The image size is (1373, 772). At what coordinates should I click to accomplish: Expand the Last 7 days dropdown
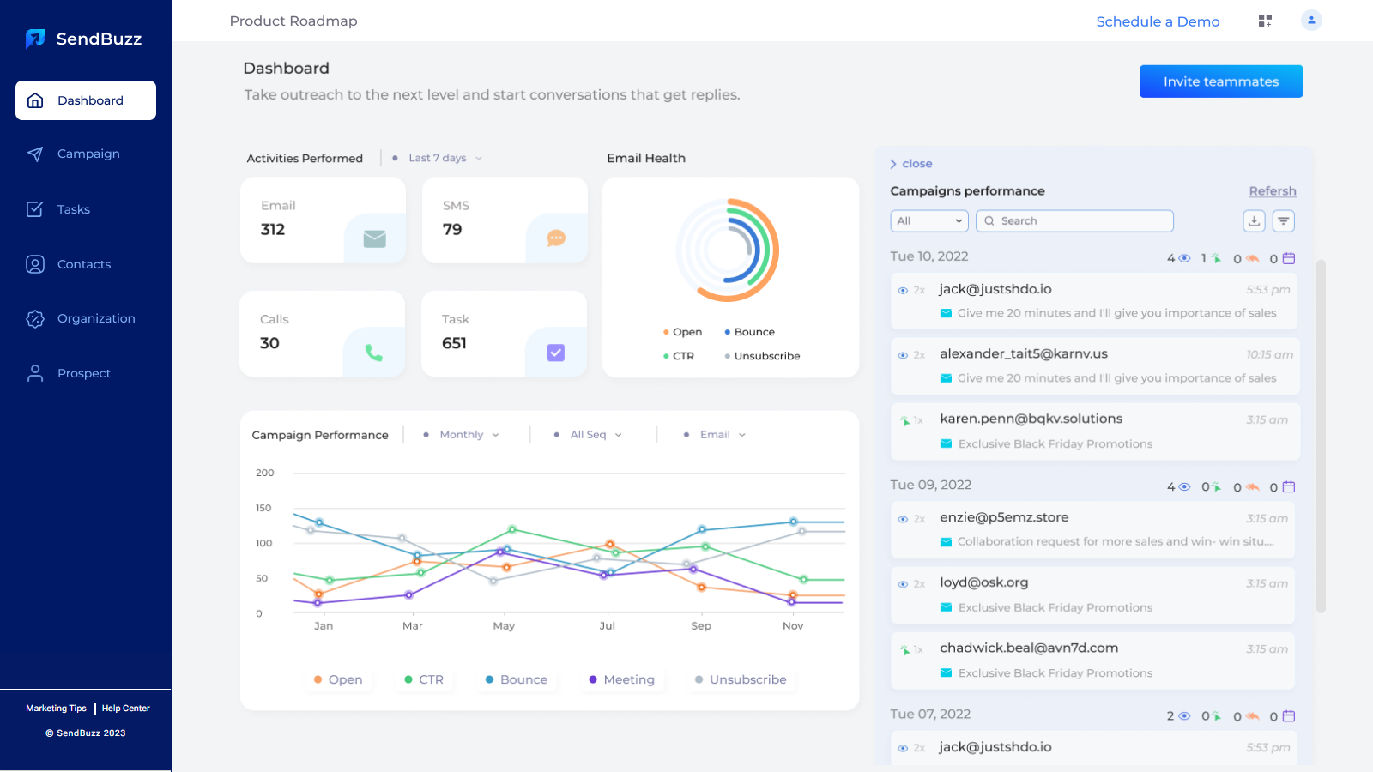point(439,158)
